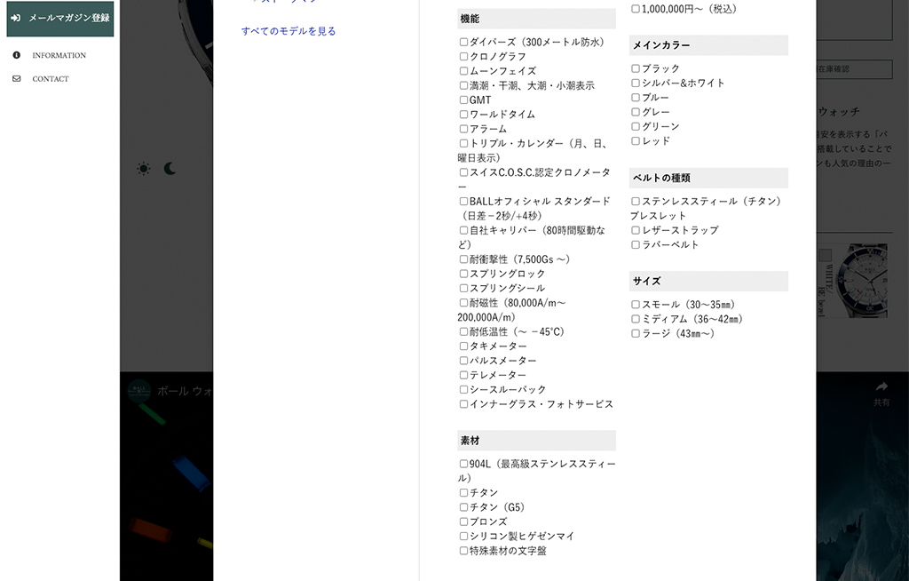Click the share arrow icon on video

click(881, 387)
